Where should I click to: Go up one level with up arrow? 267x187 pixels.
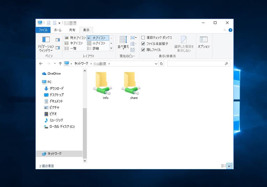coord(60,64)
